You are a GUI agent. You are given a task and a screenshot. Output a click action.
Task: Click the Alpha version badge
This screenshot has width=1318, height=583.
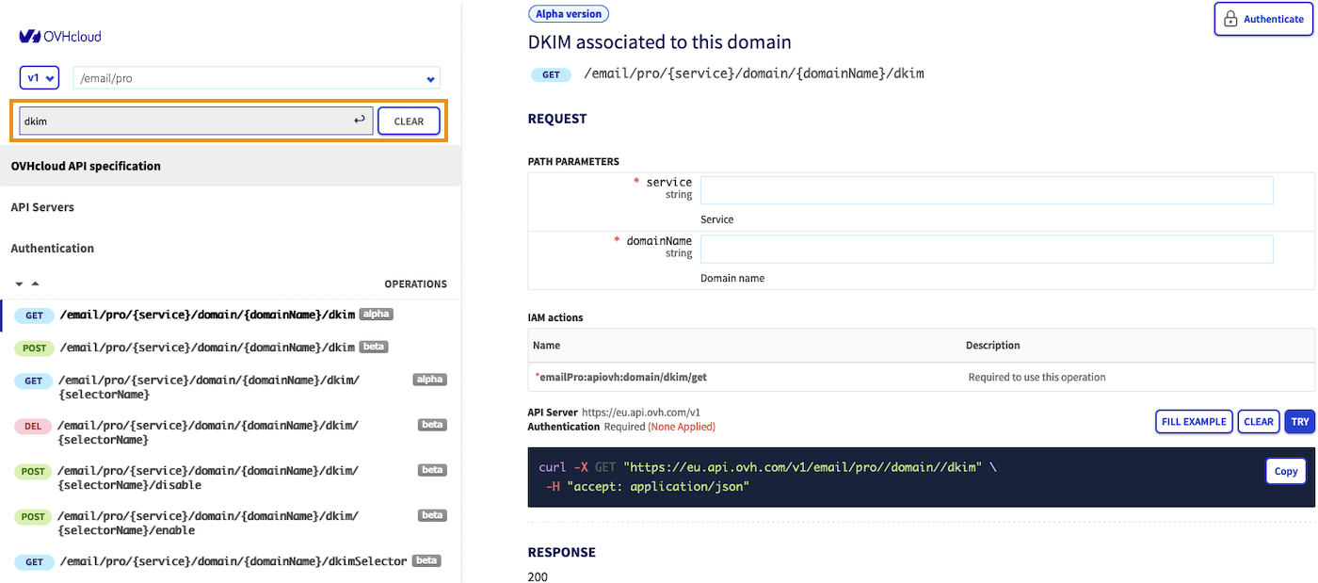coord(569,14)
